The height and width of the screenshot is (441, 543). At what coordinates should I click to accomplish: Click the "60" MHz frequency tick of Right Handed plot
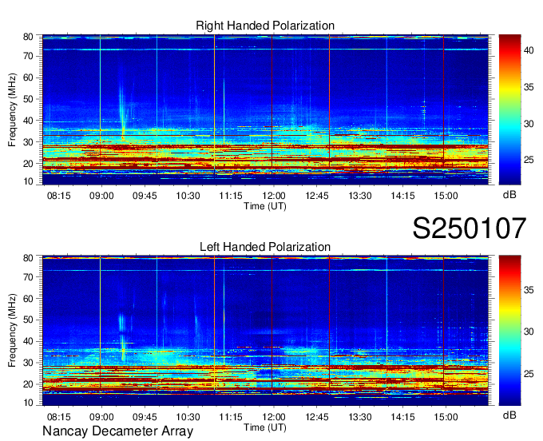(28, 77)
